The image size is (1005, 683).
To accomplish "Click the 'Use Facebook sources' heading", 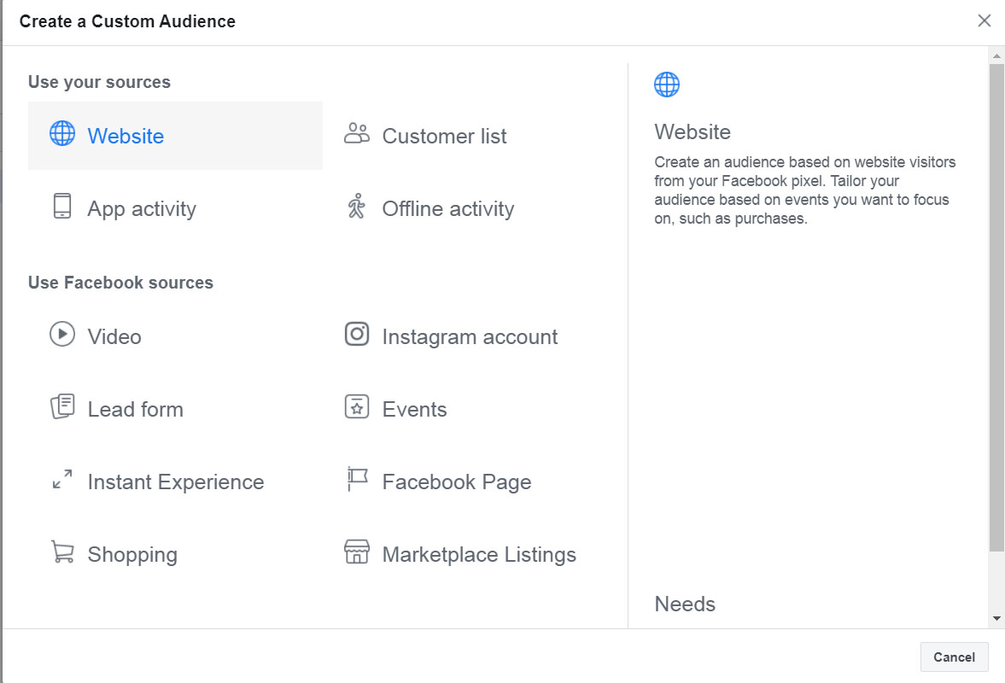I will point(120,283).
